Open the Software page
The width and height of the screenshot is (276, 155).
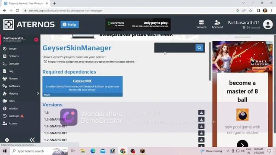pyautogui.click(x=14, y=86)
